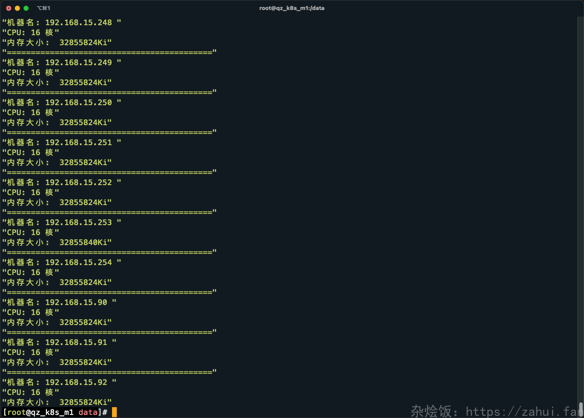Click the yellow minimize window button

[x=17, y=8]
